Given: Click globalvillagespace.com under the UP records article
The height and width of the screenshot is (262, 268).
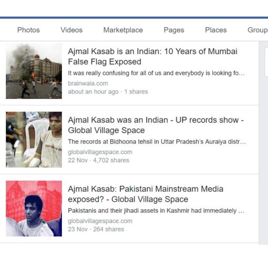Looking at the screenshot, I should (100, 152).
